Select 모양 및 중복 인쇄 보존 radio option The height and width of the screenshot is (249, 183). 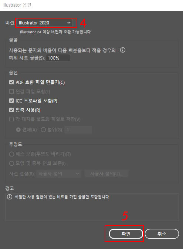11,163
